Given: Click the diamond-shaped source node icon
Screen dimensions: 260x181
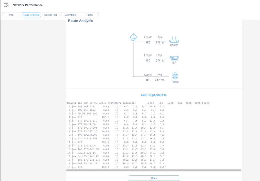Looking at the screenshot, I should pos(133,37).
